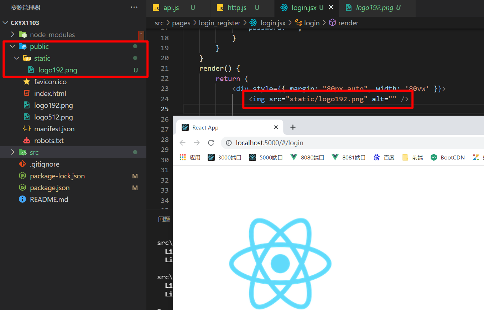Click the package.json node icon
Screen dimensions: 484x310
pos(22,188)
